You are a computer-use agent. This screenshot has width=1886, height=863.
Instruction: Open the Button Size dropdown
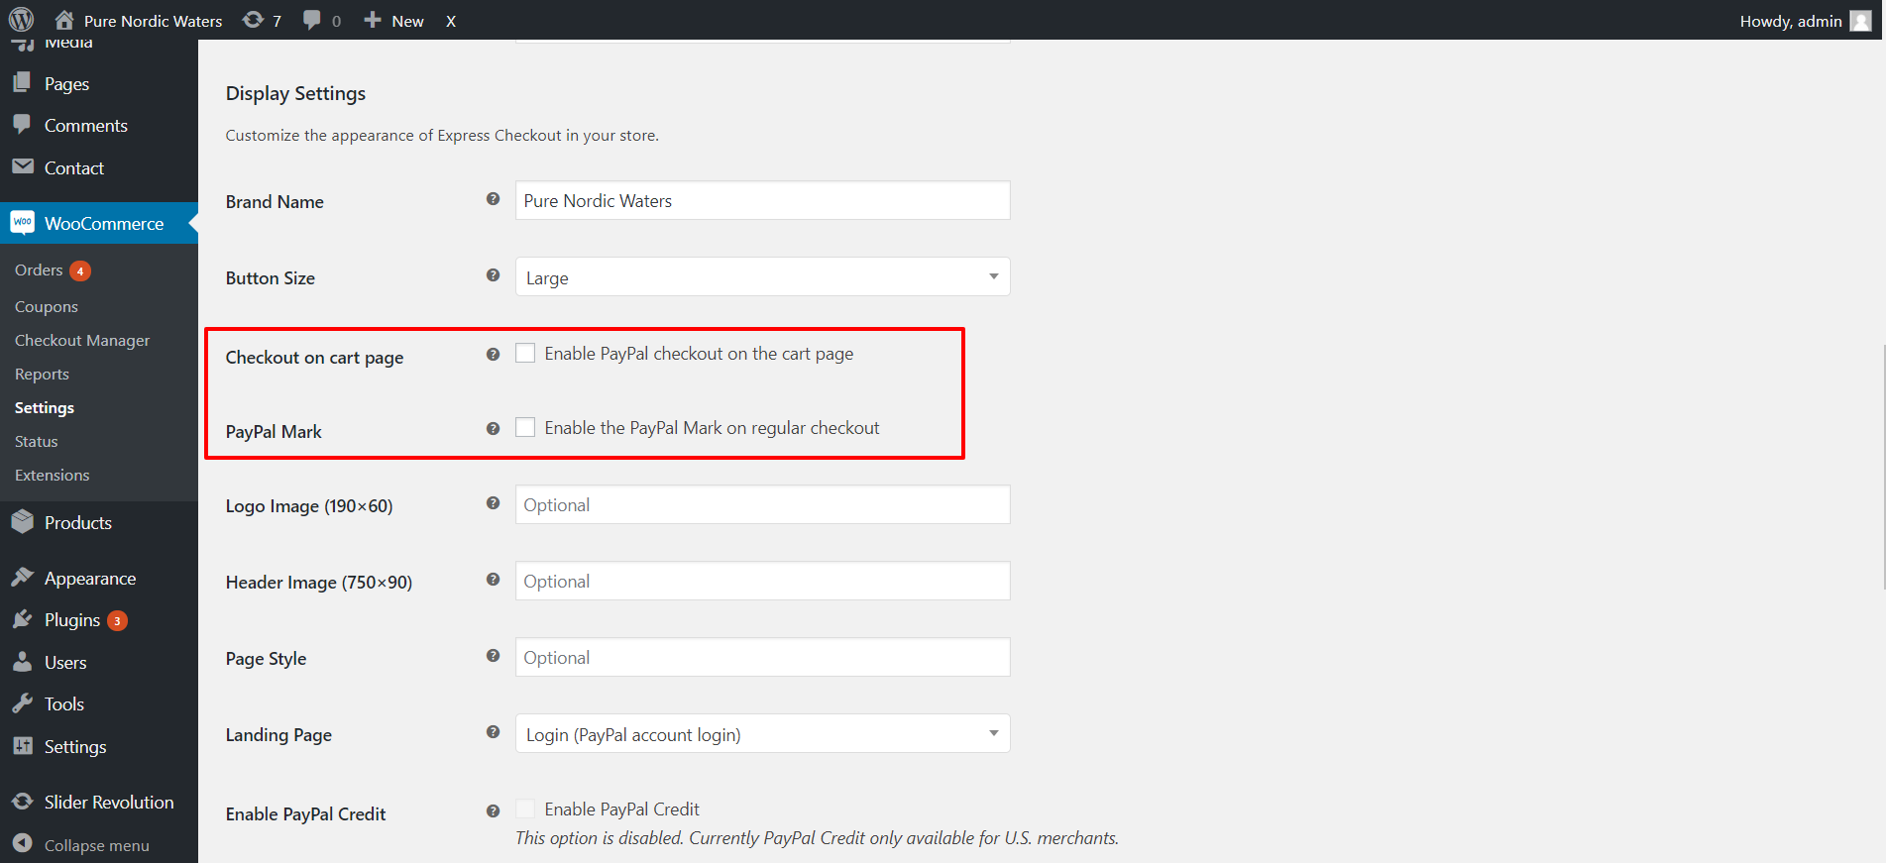click(762, 277)
